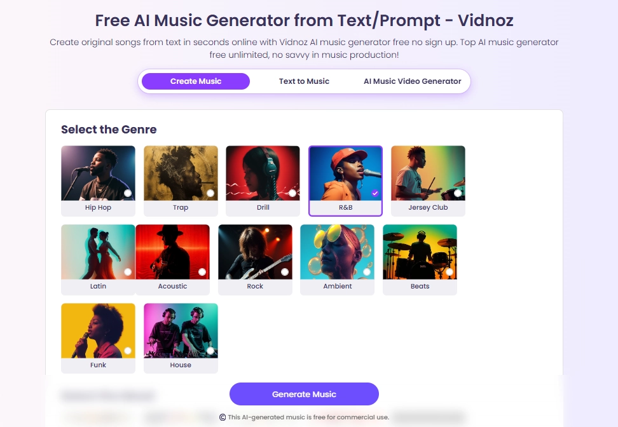Click the Create Music tab

[196, 81]
